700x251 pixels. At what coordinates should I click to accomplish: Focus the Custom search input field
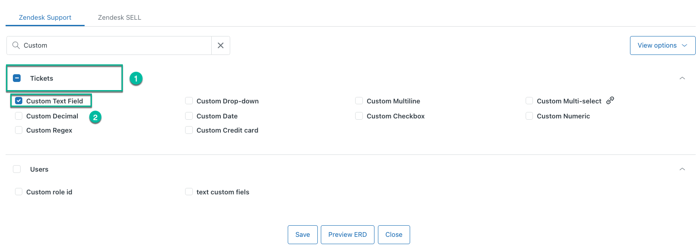tap(116, 45)
